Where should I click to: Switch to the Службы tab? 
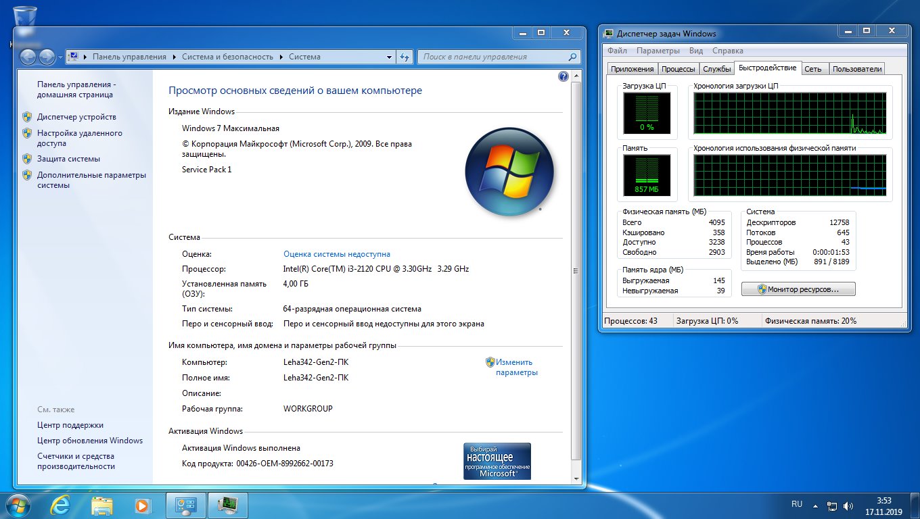[716, 69]
